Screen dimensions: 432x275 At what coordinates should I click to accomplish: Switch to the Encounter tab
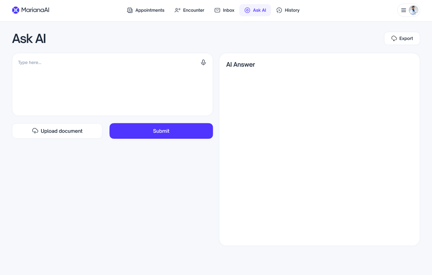(193, 10)
